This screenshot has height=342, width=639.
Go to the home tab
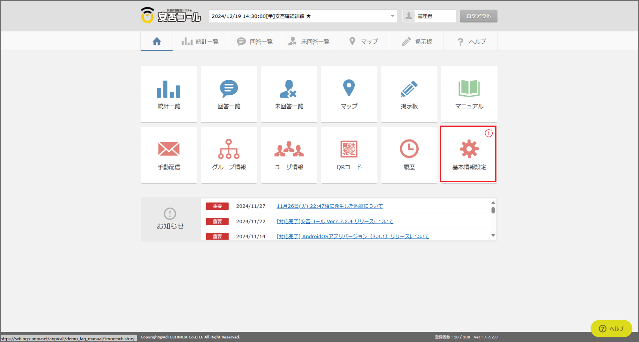pos(157,41)
